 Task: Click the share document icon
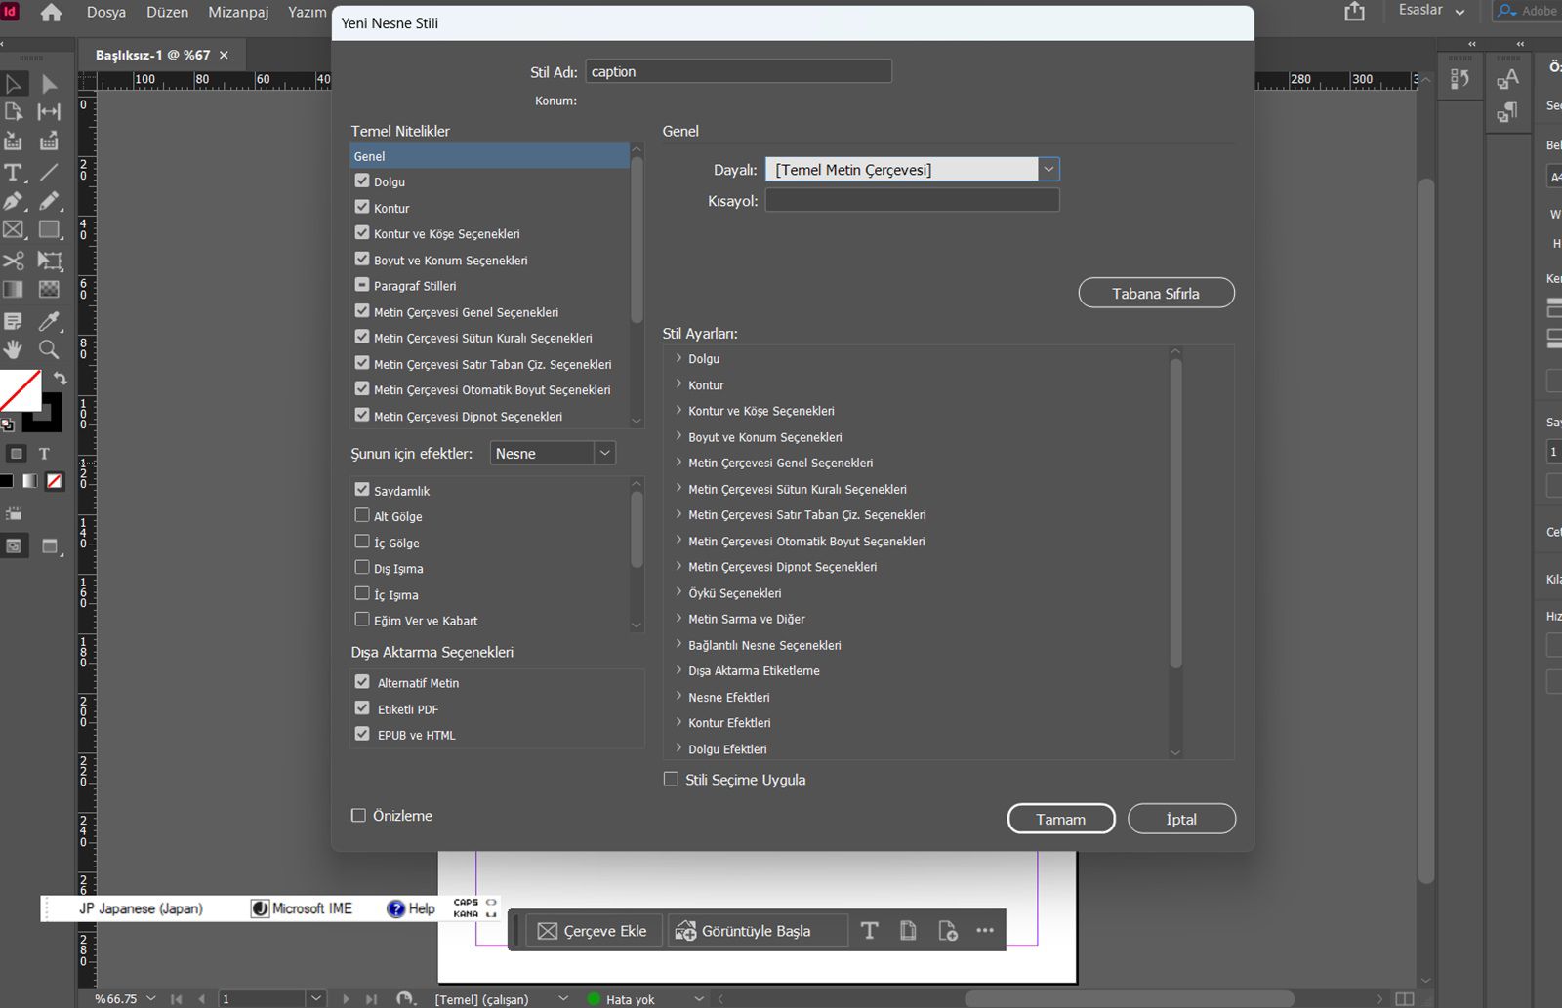click(x=1355, y=12)
